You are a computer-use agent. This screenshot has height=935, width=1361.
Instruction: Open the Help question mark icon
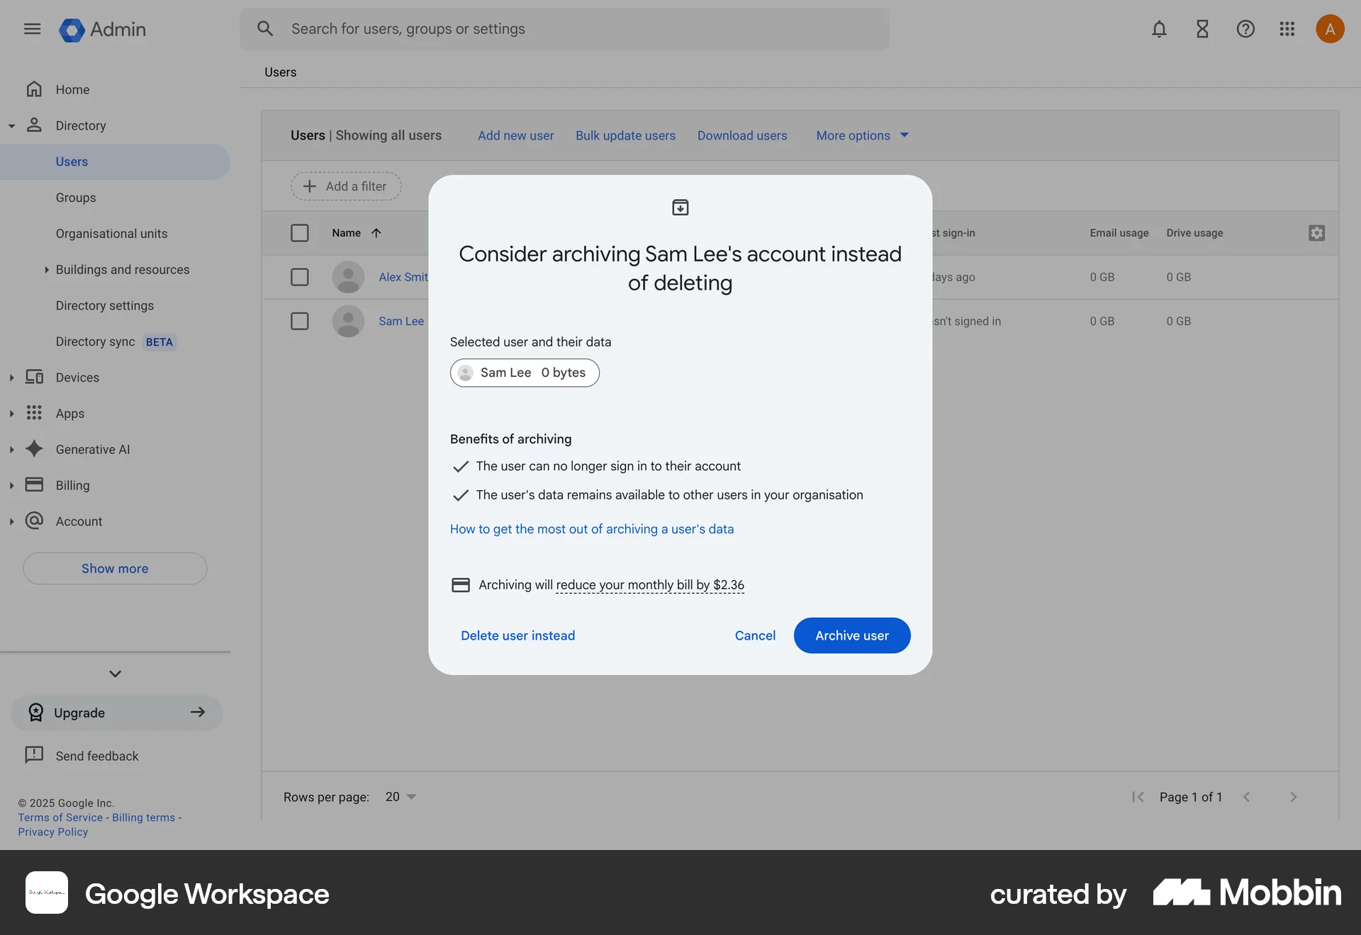tap(1245, 29)
